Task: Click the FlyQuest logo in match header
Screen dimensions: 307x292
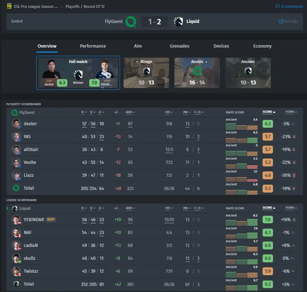Action: 131,21
